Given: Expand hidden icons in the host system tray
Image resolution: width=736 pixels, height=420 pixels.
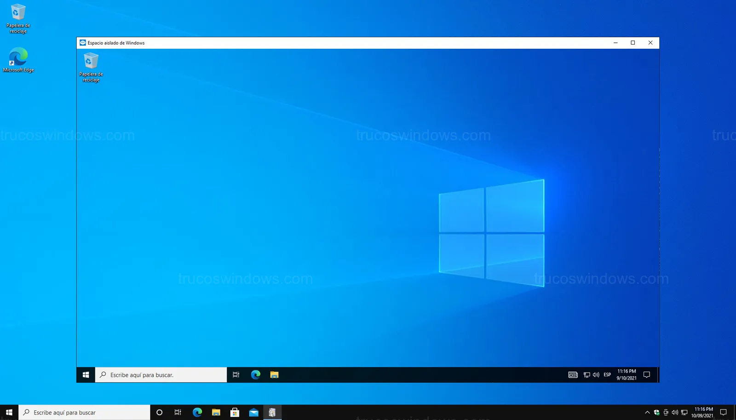Looking at the screenshot, I should 647,413.
